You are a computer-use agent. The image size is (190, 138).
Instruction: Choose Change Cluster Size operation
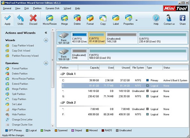[19, 125]
